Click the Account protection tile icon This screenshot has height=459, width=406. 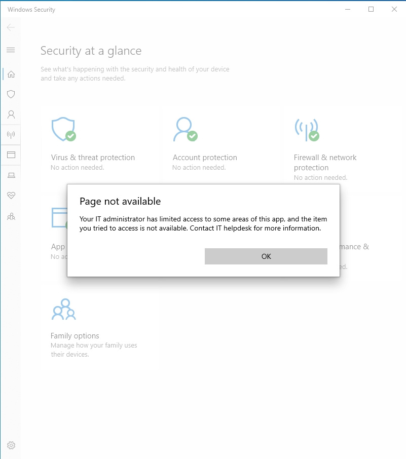point(185,129)
